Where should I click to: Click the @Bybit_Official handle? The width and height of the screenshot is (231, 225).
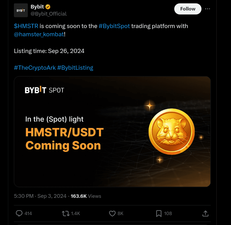pos(49,14)
